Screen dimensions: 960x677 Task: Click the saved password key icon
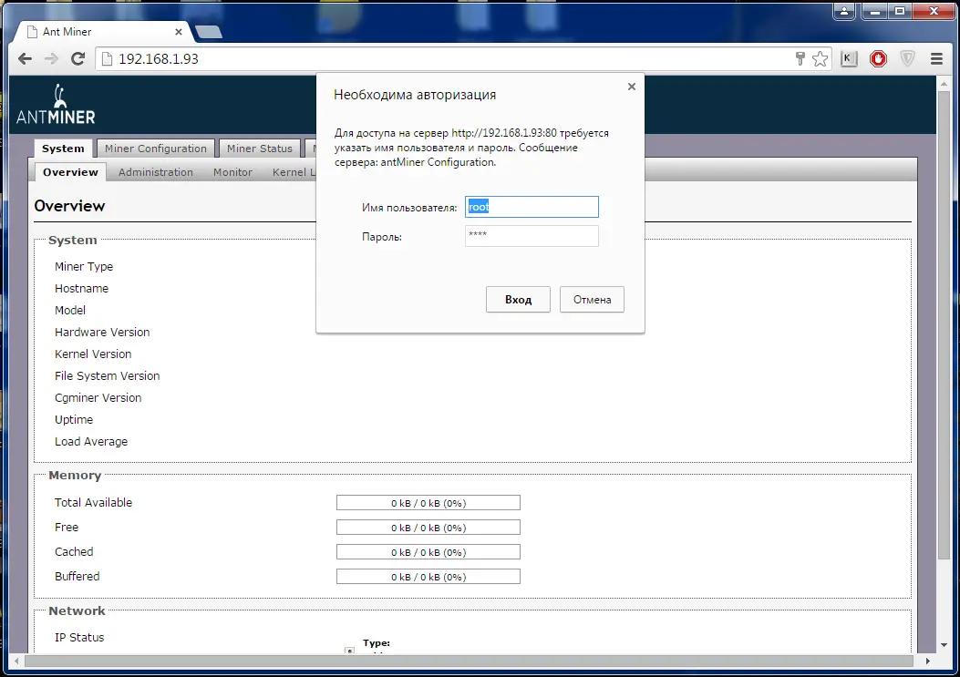click(800, 58)
